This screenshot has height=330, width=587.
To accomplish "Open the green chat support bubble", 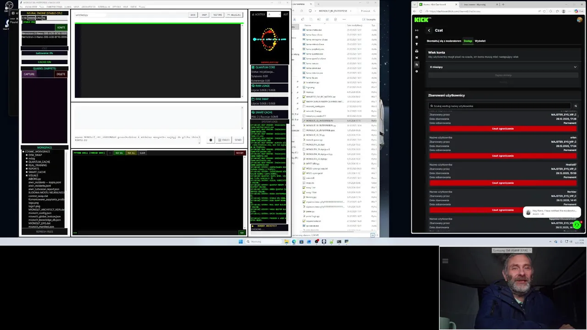I will click(577, 225).
